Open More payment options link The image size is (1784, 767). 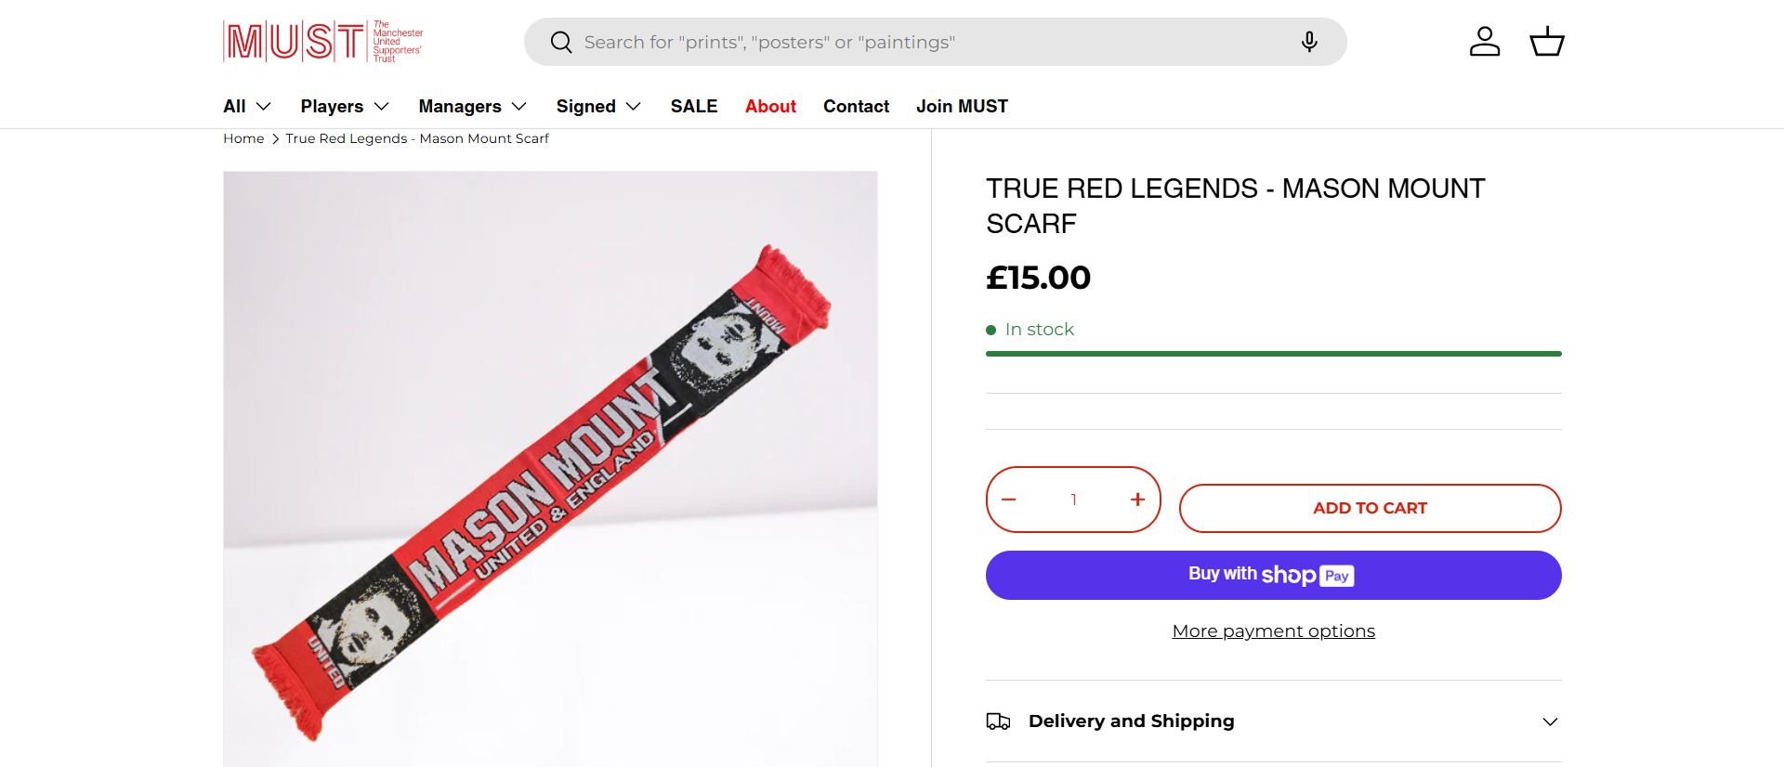[1273, 631]
